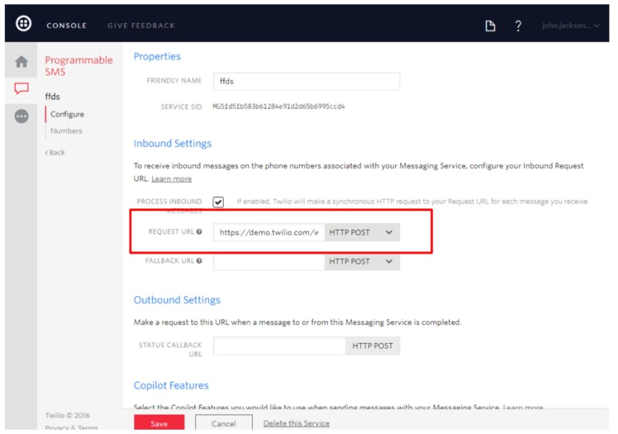Click the Request URL input field
This screenshot has height=434, width=618.
tap(269, 232)
